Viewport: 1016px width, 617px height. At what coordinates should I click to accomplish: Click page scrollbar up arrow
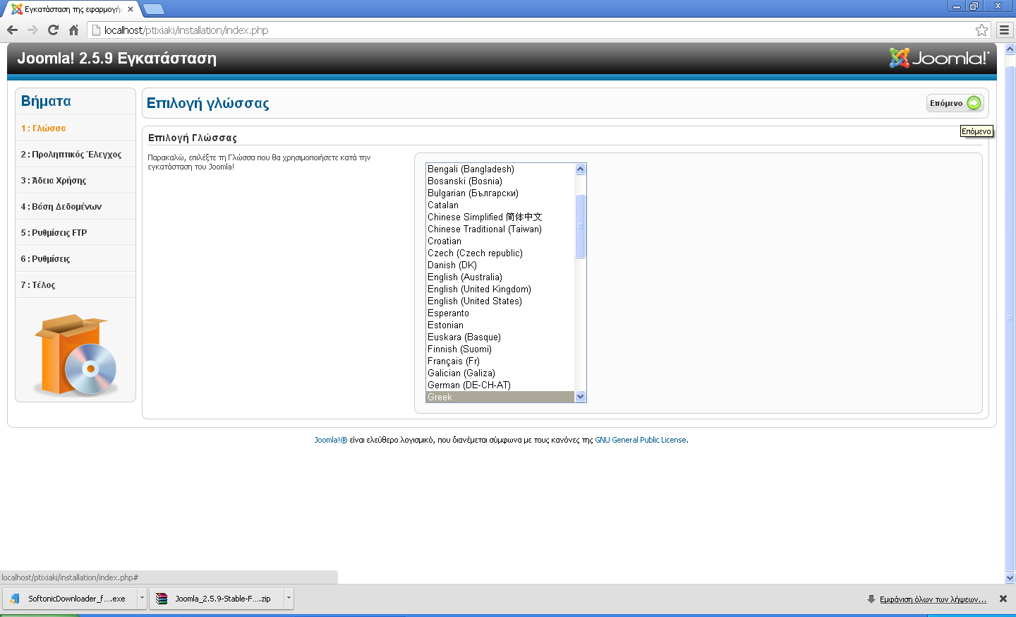pos(1010,49)
